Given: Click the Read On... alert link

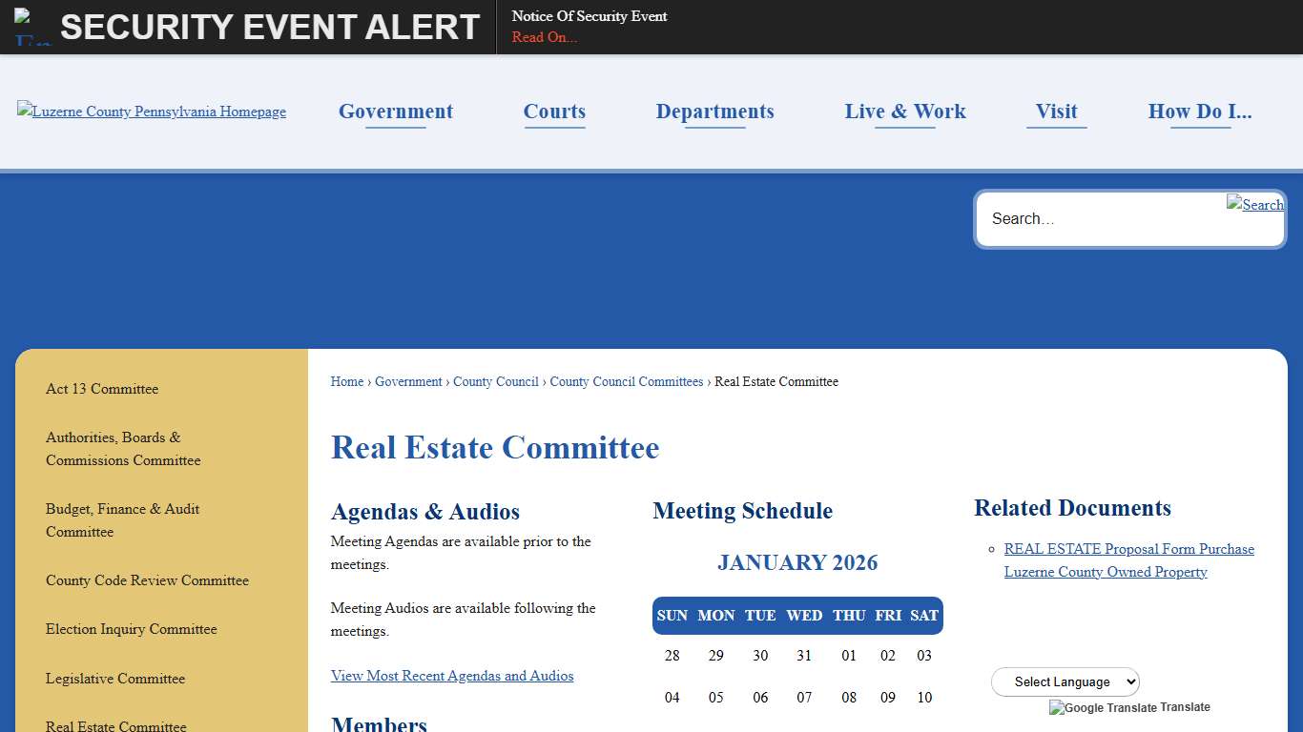Looking at the screenshot, I should 544,37.
